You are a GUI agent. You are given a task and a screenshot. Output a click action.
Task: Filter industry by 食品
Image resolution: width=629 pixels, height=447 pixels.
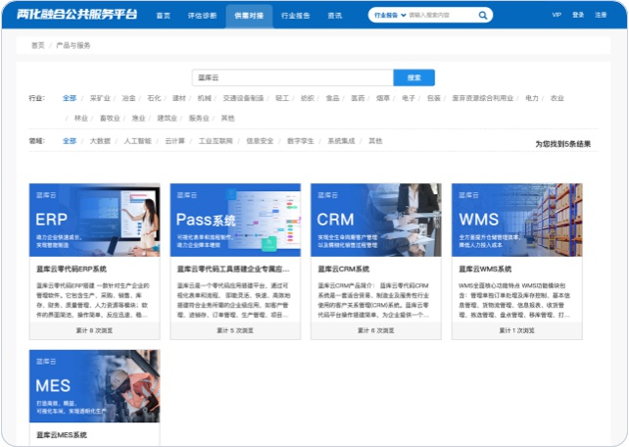[x=332, y=98]
